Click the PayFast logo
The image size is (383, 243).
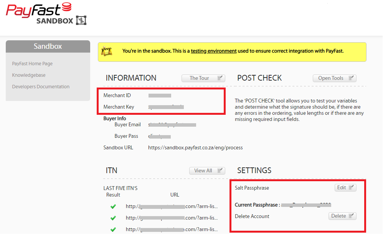click(39, 10)
